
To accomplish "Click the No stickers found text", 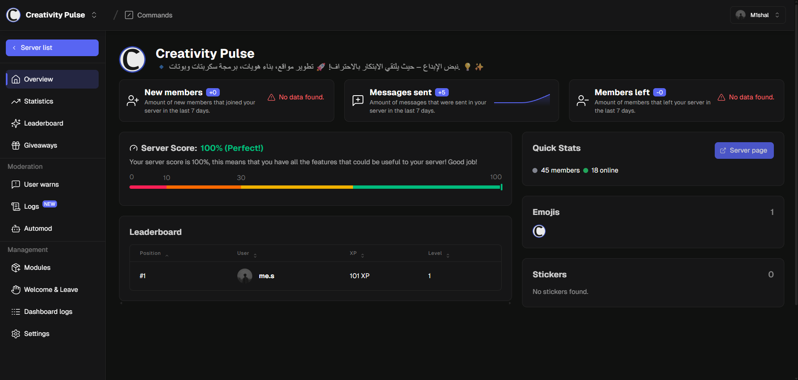I will (x=560, y=292).
